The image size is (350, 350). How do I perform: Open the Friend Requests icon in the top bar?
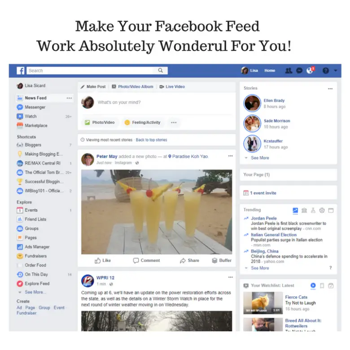289,71
